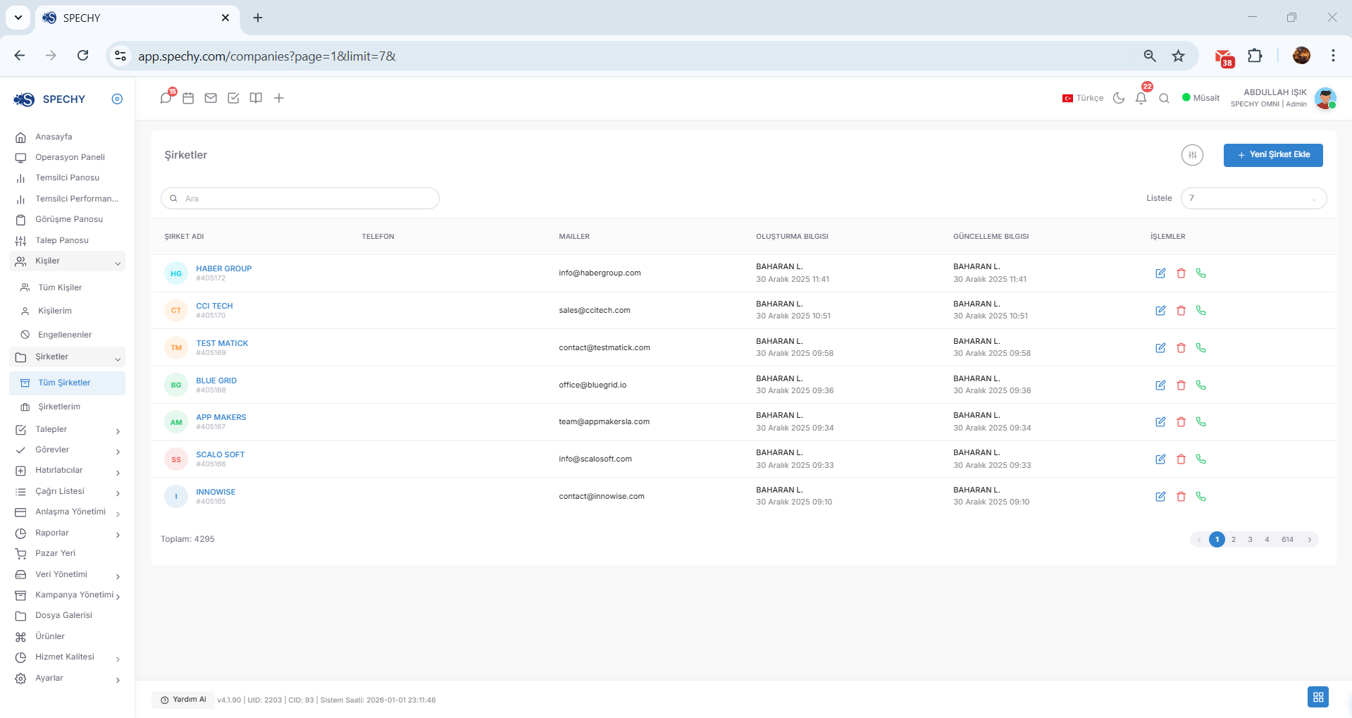Screen dimensions: 1352x718
Task: Open browser extensions puzzle icon
Action: click(x=1255, y=56)
